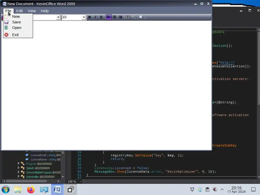The height and width of the screenshot is (195, 260).
Task: Click the binoculars Find icon
Action: [128, 17]
